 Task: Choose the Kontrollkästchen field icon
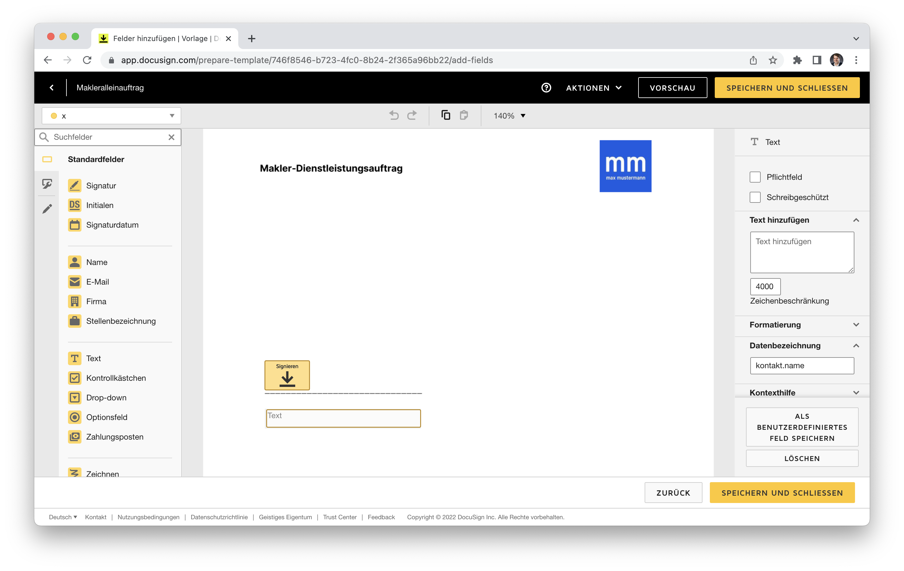(x=75, y=378)
